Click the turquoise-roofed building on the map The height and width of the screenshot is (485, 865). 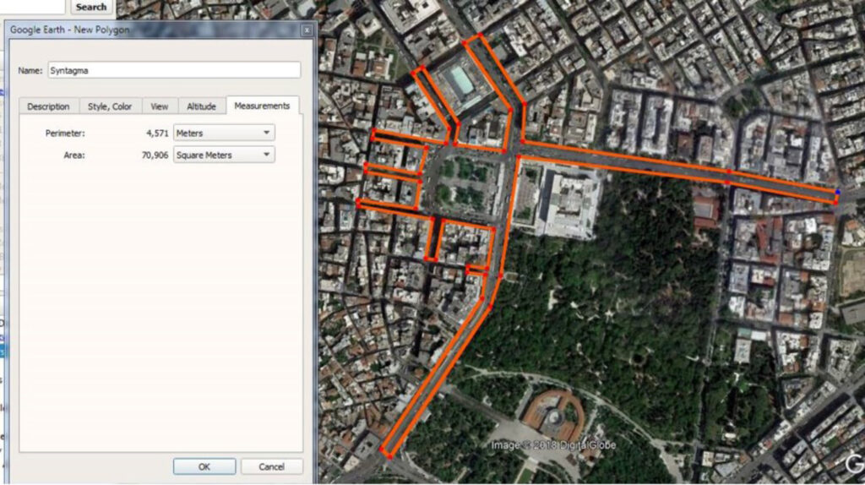pos(461,80)
